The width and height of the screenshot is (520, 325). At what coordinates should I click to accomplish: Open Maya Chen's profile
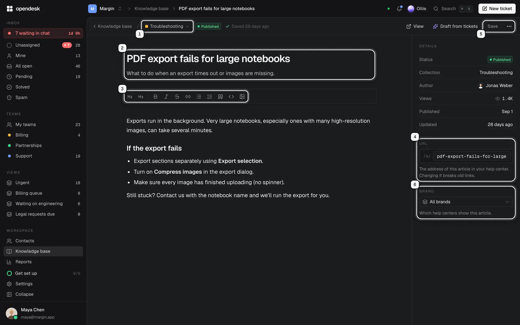pos(43,313)
